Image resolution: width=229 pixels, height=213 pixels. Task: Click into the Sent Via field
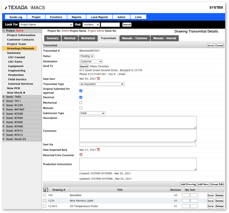tap(138, 145)
